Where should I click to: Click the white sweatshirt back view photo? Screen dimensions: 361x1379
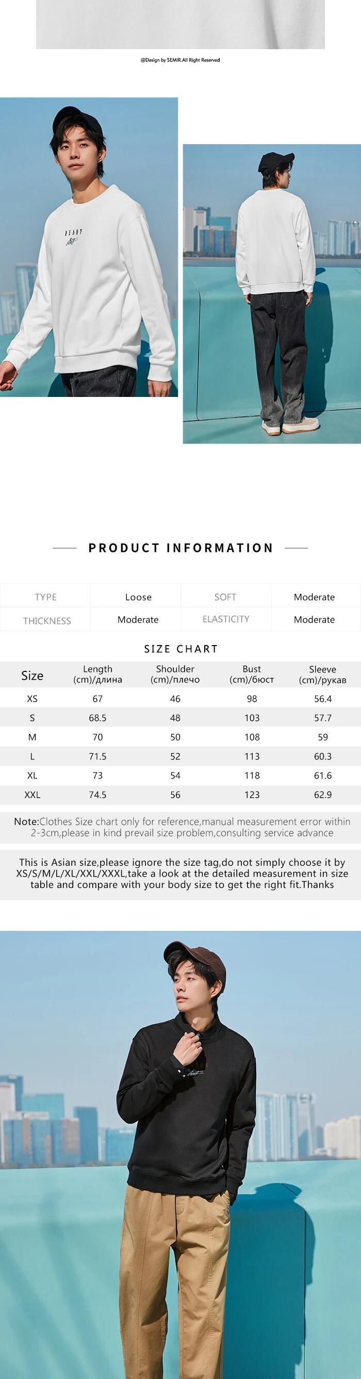pyautogui.click(x=272, y=294)
